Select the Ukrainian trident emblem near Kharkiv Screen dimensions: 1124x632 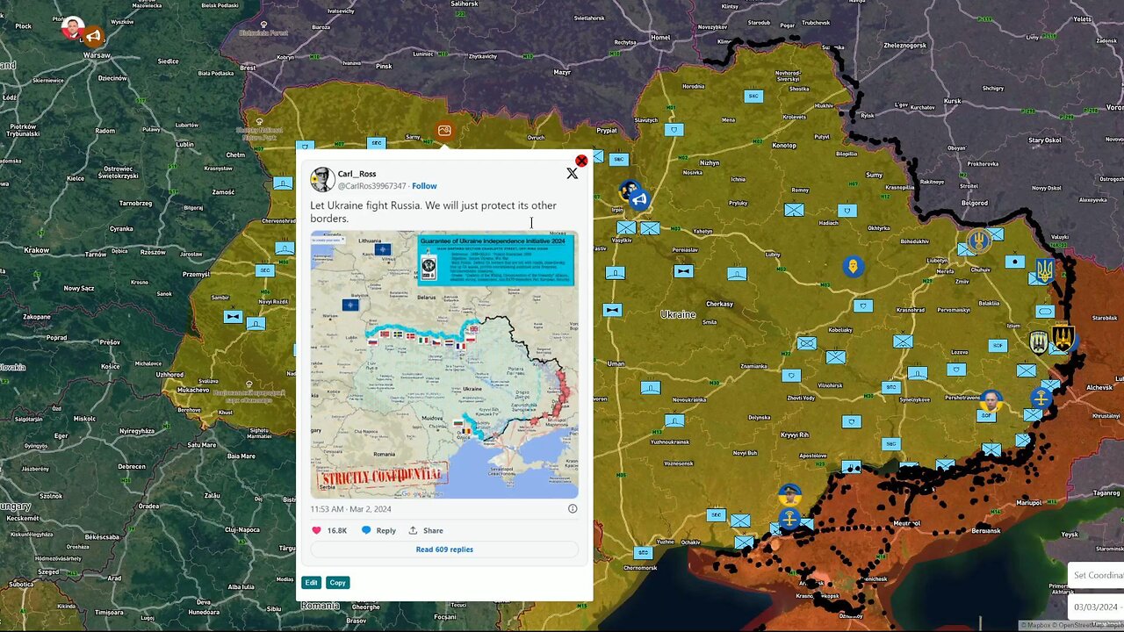point(1044,270)
